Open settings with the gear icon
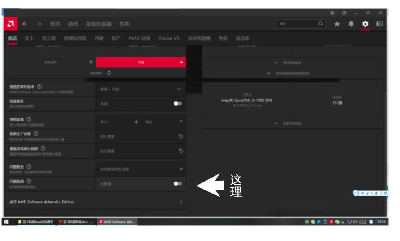This screenshot has width=400, height=241. (x=366, y=24)
